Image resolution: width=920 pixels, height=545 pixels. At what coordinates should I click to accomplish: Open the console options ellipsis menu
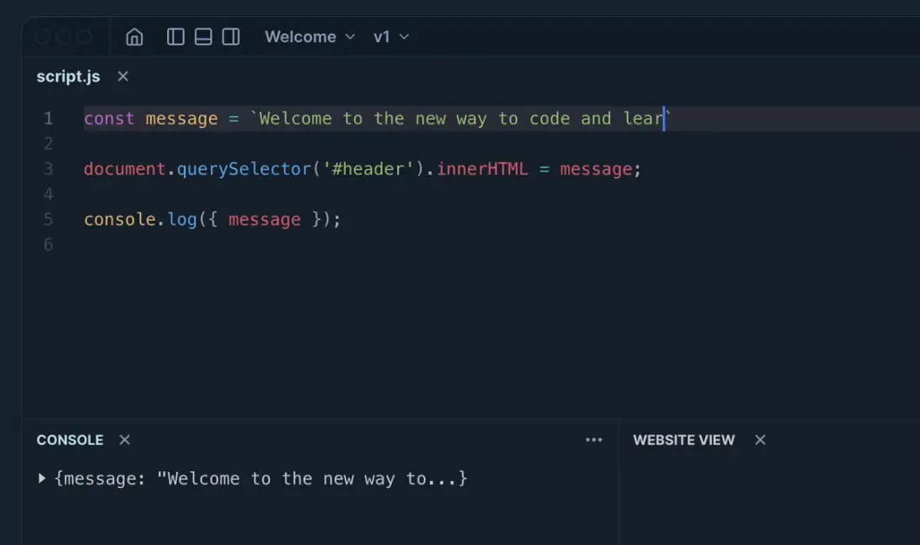594,439
